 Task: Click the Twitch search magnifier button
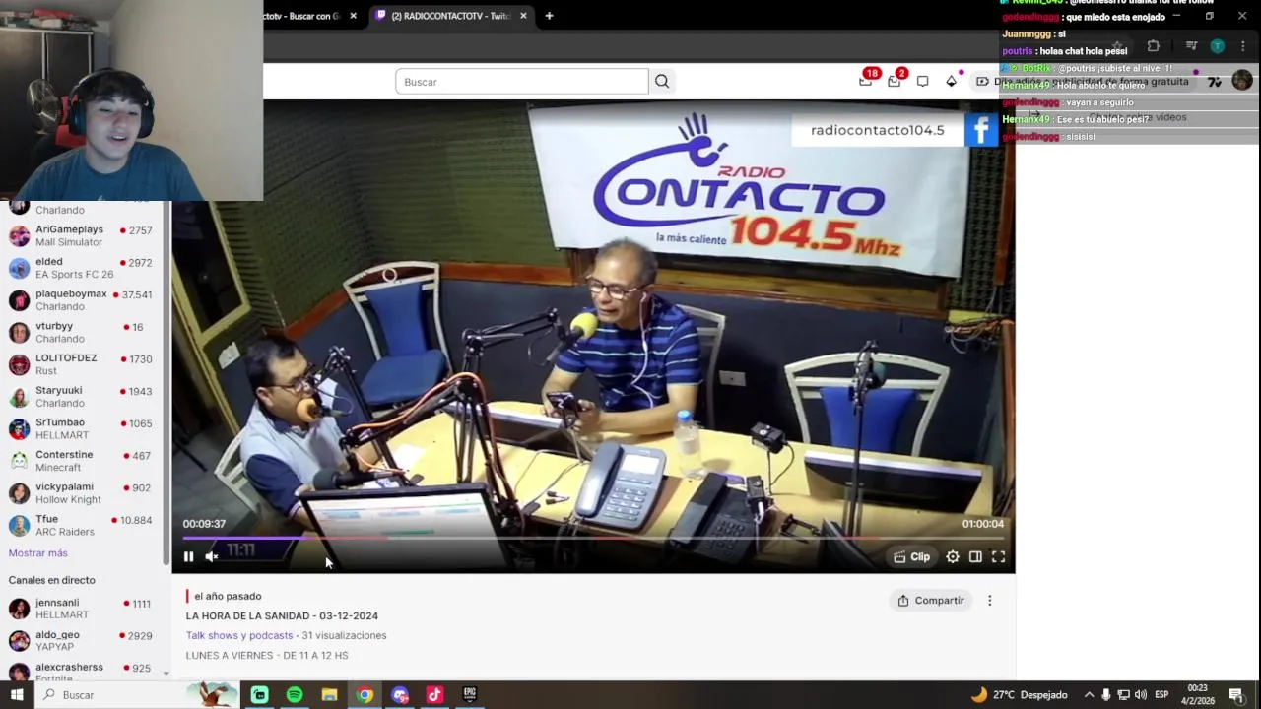(x=662, y=82)
